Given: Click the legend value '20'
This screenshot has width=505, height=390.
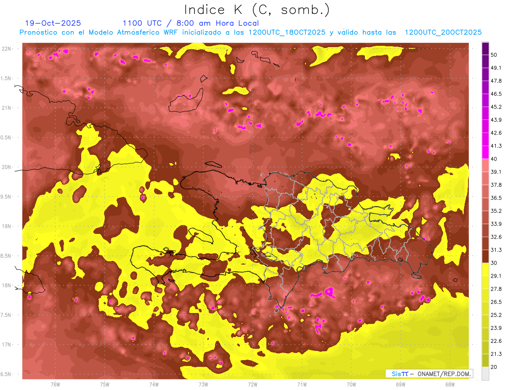Looking at the screenshot, I should (x=495, y=367).
